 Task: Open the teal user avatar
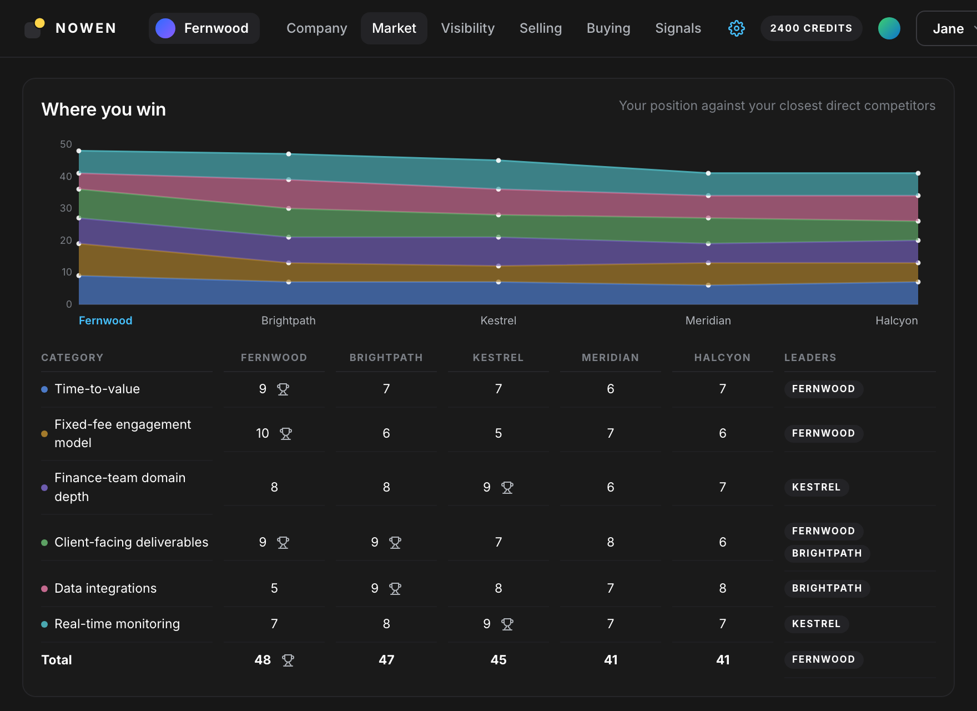pos(889,28)
